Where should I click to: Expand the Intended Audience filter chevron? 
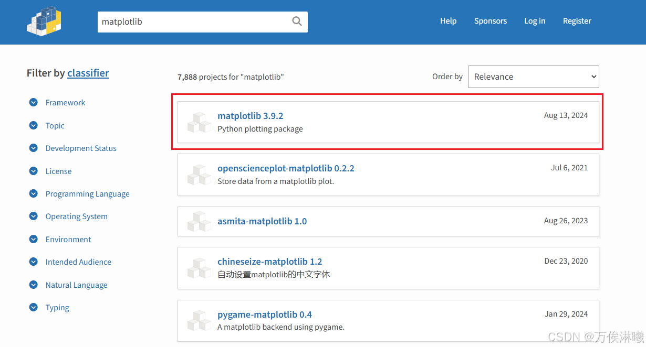click(34, 262)
